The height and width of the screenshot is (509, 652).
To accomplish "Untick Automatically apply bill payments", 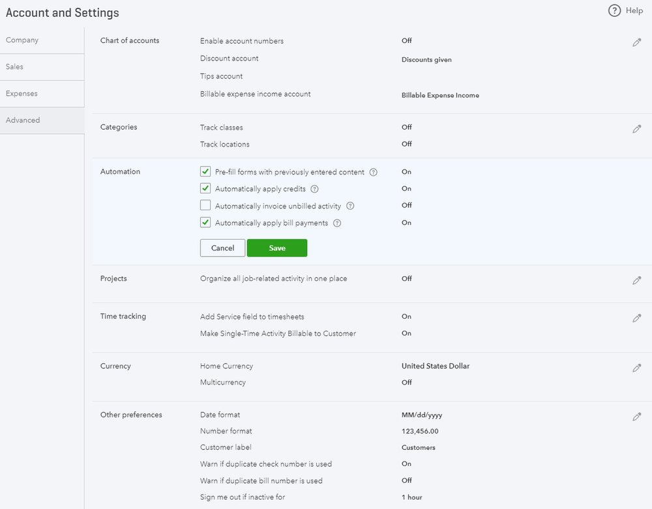I will tap(205, 223).
